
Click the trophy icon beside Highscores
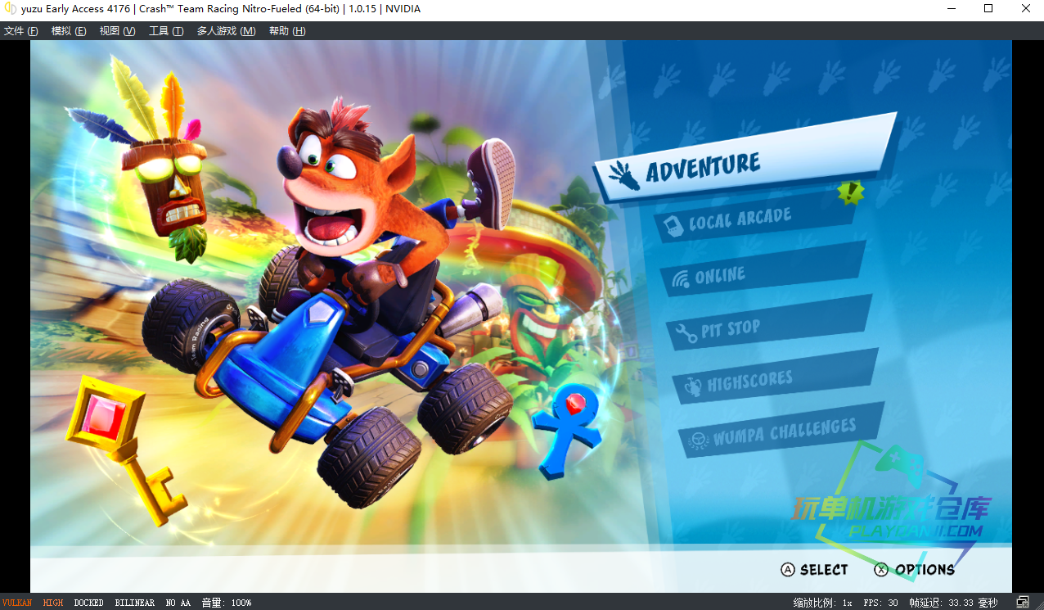coord(692,386)
